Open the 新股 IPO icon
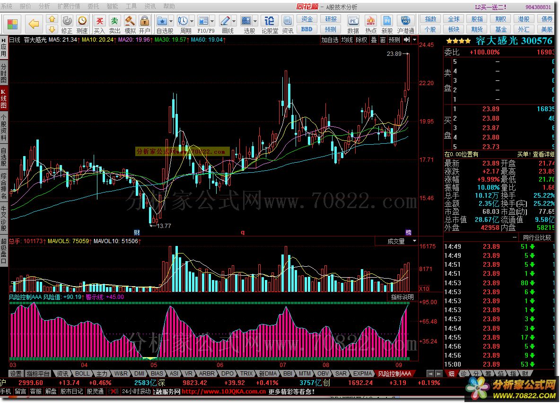This screenshot has height=403, width=560. (x=387, y=21)
